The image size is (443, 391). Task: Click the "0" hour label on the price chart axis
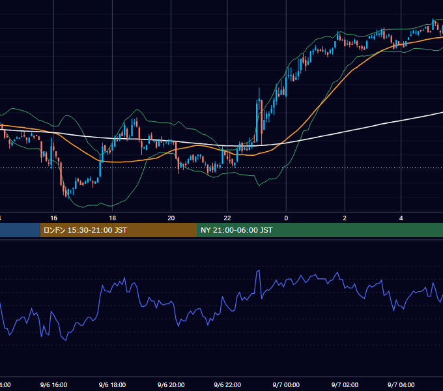(x=286, y=218)
